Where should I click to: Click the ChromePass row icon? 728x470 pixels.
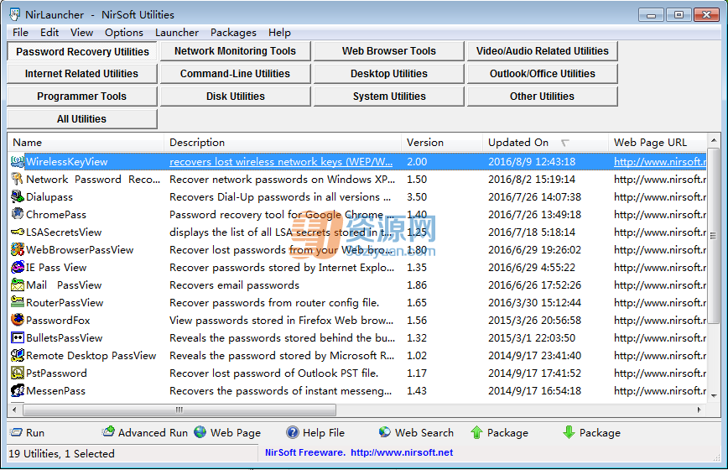tap(18, 215)
